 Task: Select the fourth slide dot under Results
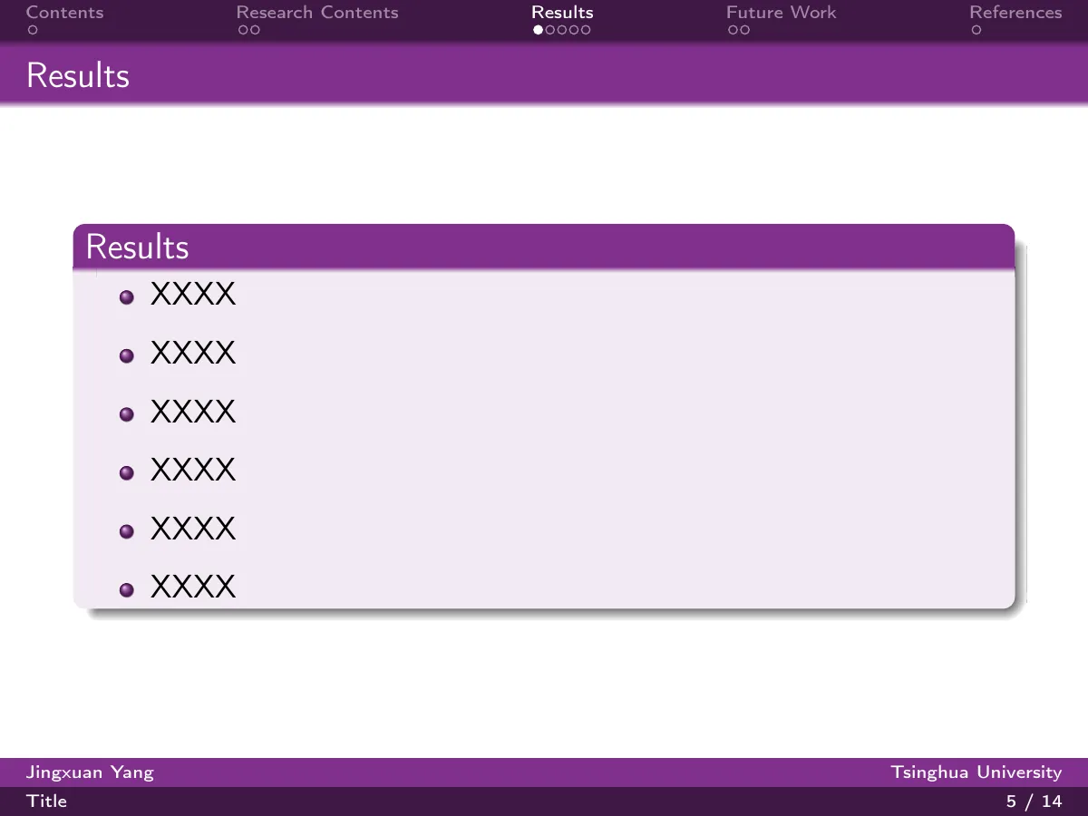tap(573, 30)
